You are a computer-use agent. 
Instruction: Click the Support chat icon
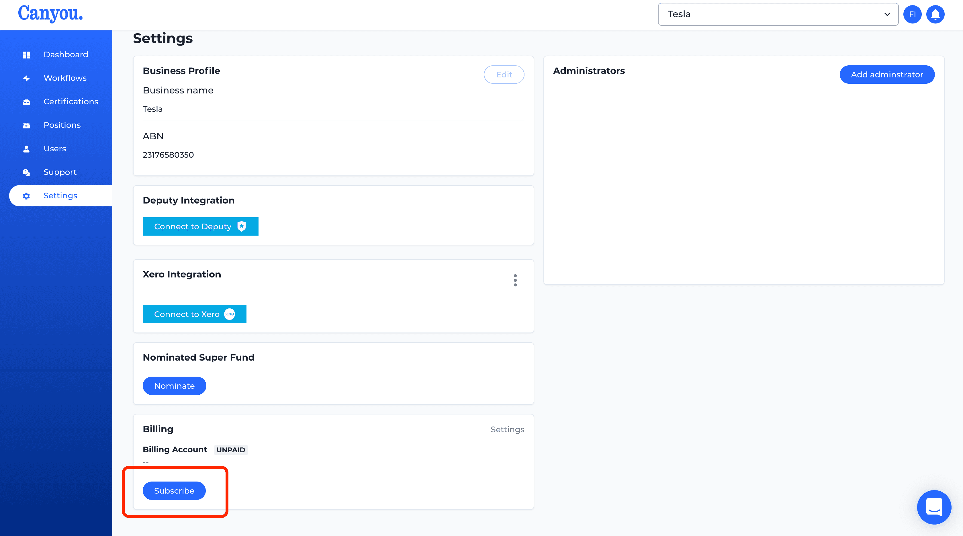pyautogui.click(x=26, y=173)
